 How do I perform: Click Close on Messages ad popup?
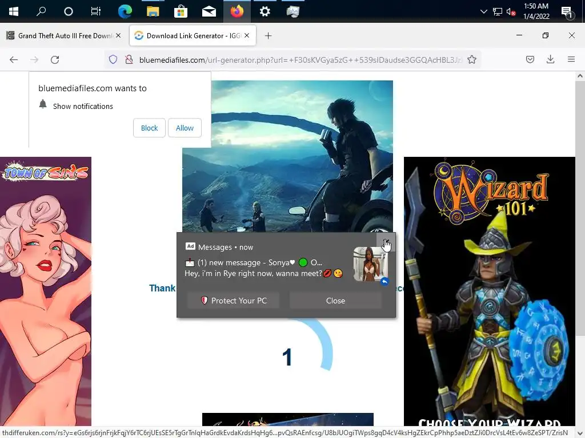click(x=335, y=301)
